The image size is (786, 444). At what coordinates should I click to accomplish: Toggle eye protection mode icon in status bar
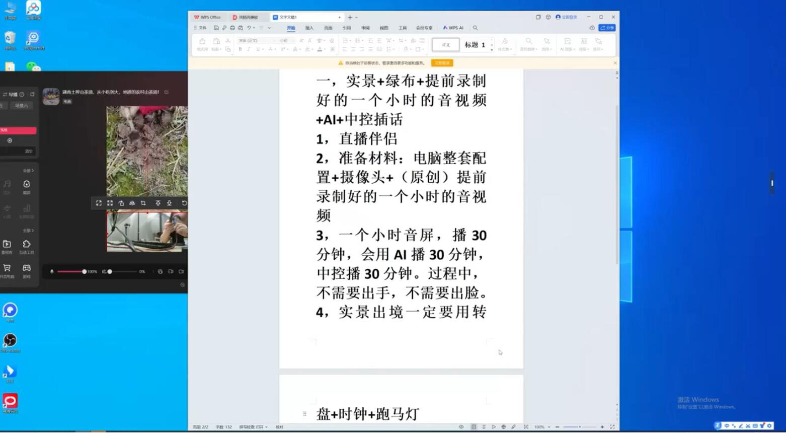[461, 427]
